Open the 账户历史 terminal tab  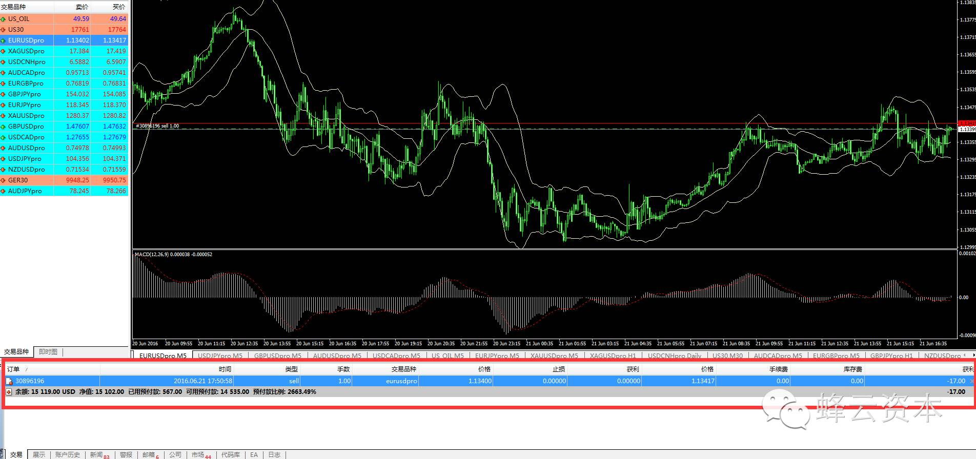[68, 455]
